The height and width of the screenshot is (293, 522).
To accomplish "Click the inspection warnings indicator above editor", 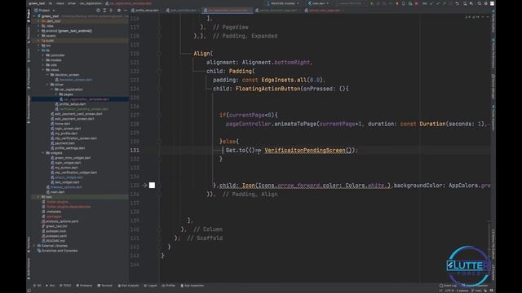I will coord(472,16).
